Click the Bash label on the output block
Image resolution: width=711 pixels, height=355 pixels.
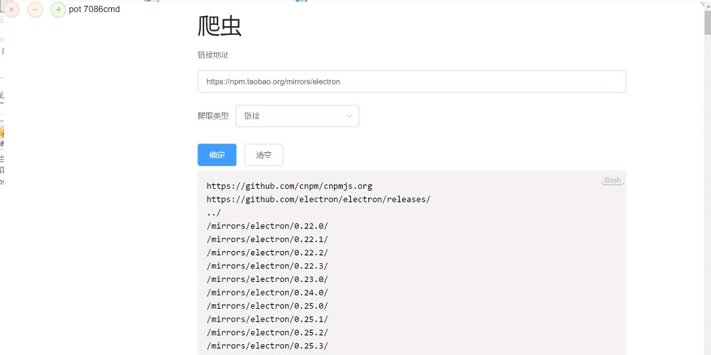point(613,180)
